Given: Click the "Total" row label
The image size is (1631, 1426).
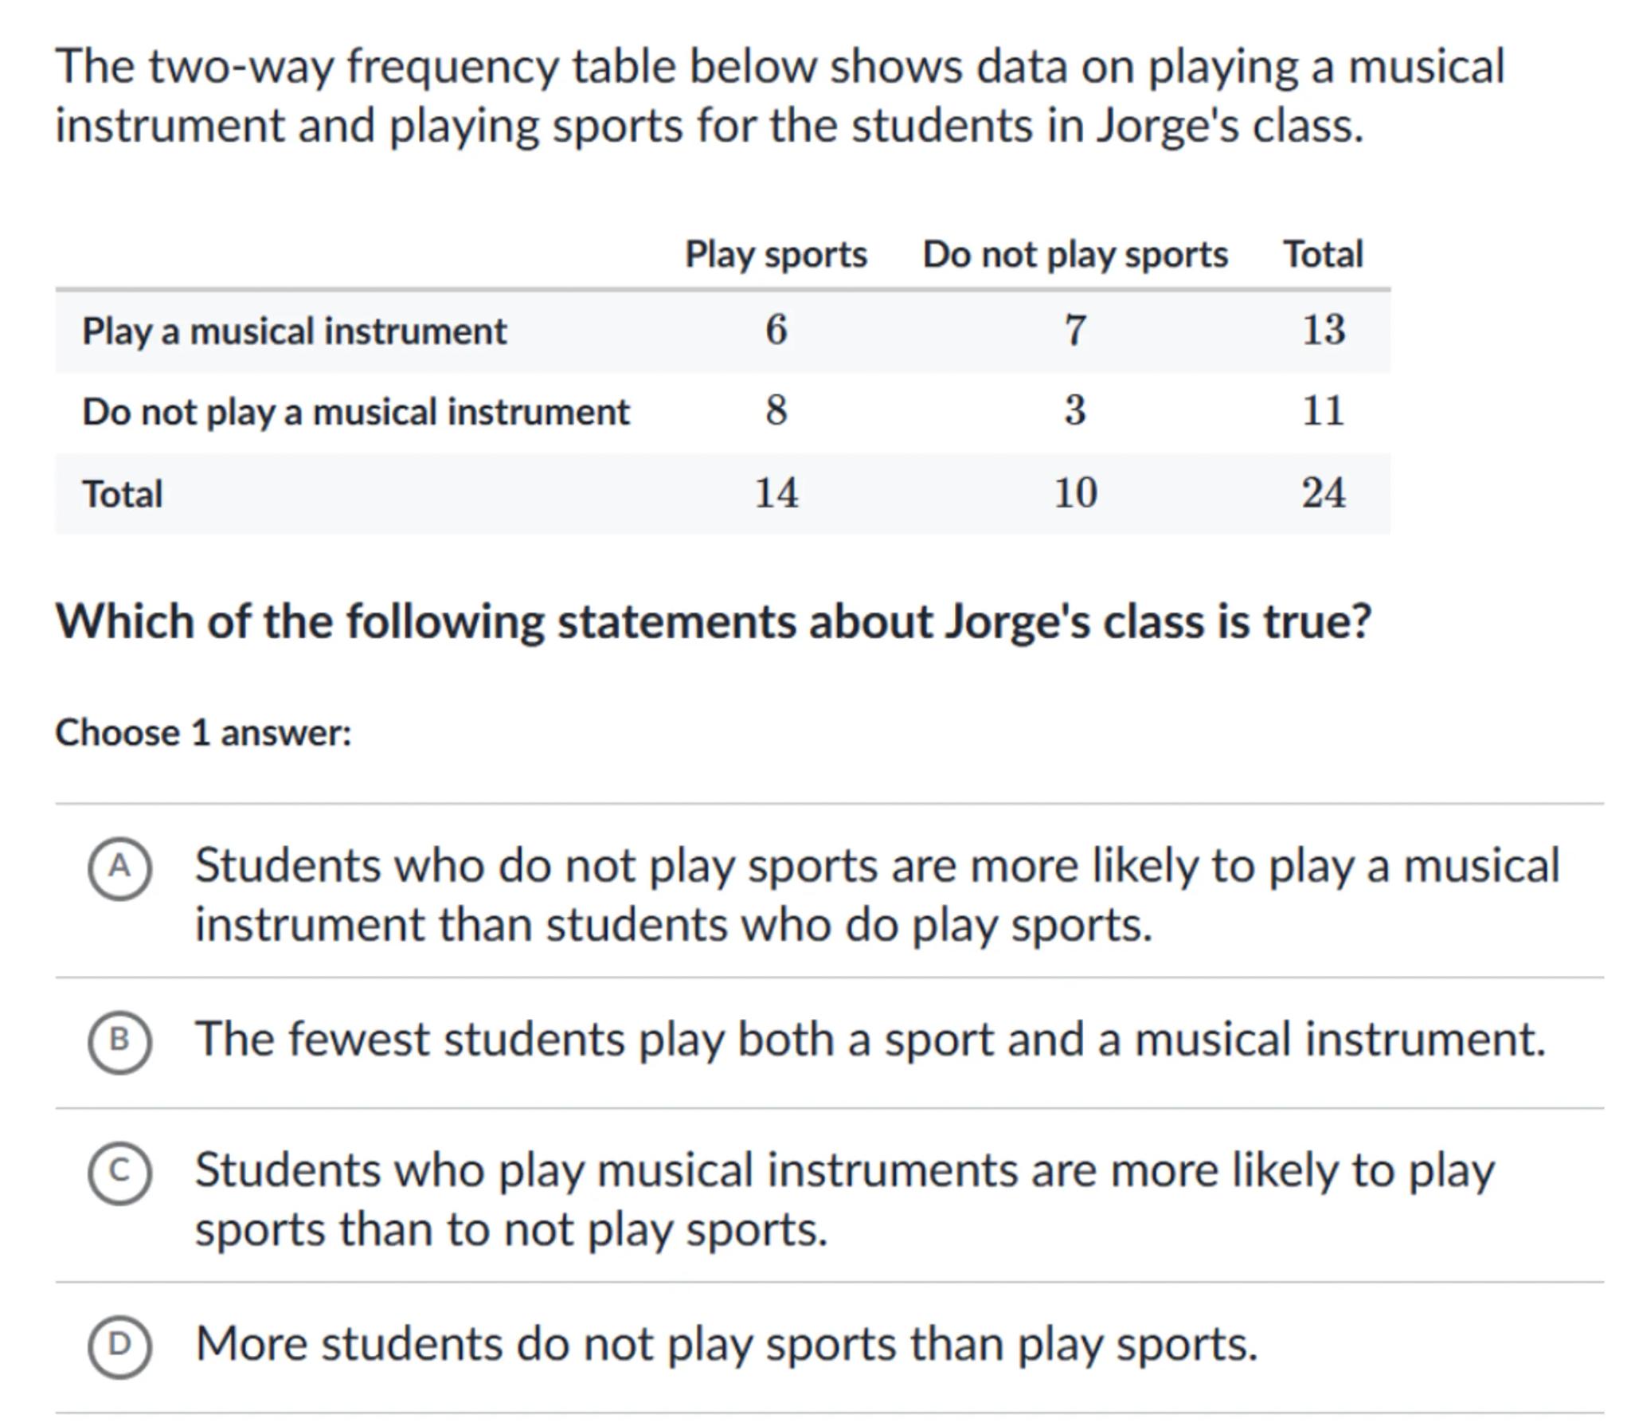Looking at the screenshot, I should [x=123, y=494].
